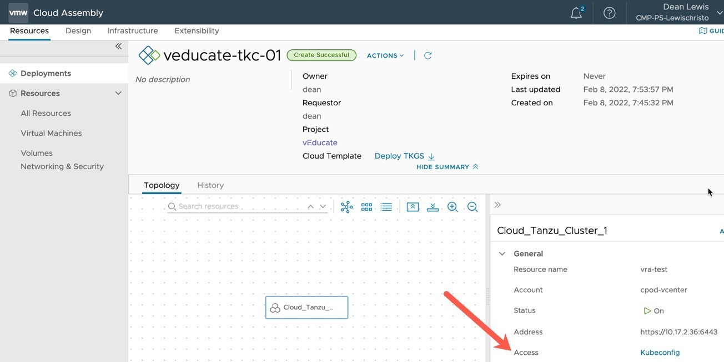Viewport: 724px width, 362px height.
Task: Open the vEducate project link
Action: 320,142
